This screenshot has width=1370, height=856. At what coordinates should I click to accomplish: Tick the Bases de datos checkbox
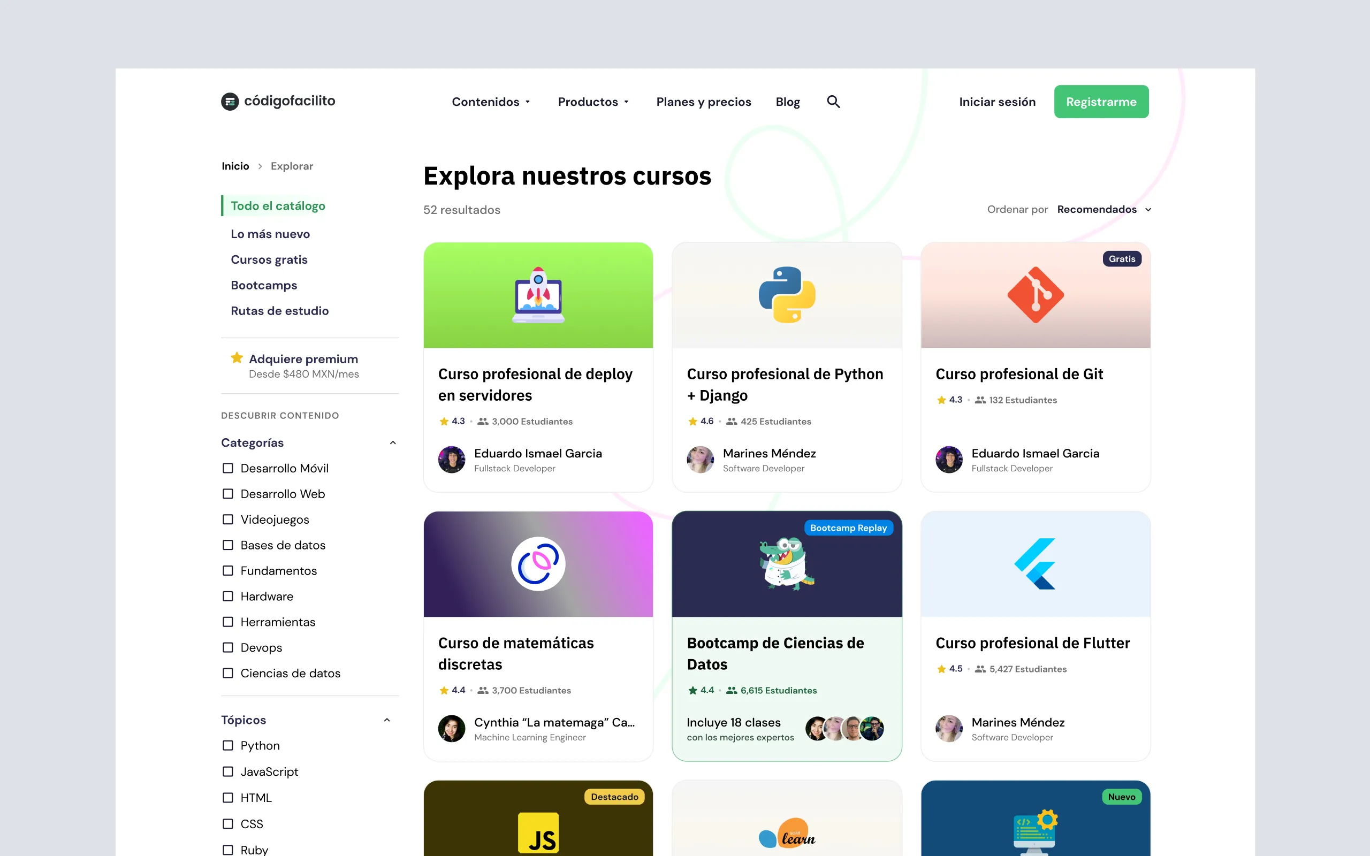tap(227, 545)
